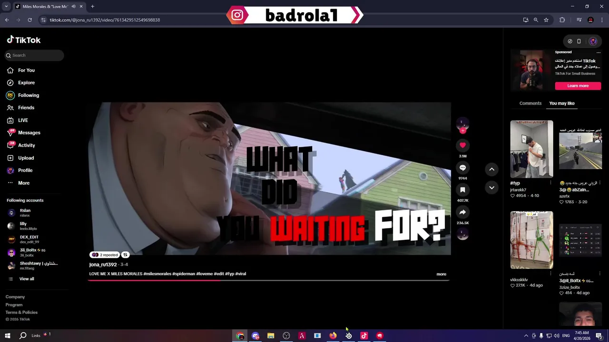Click the repost icon beside 2 reposted

pyautogui.click(x=125, y=255)
